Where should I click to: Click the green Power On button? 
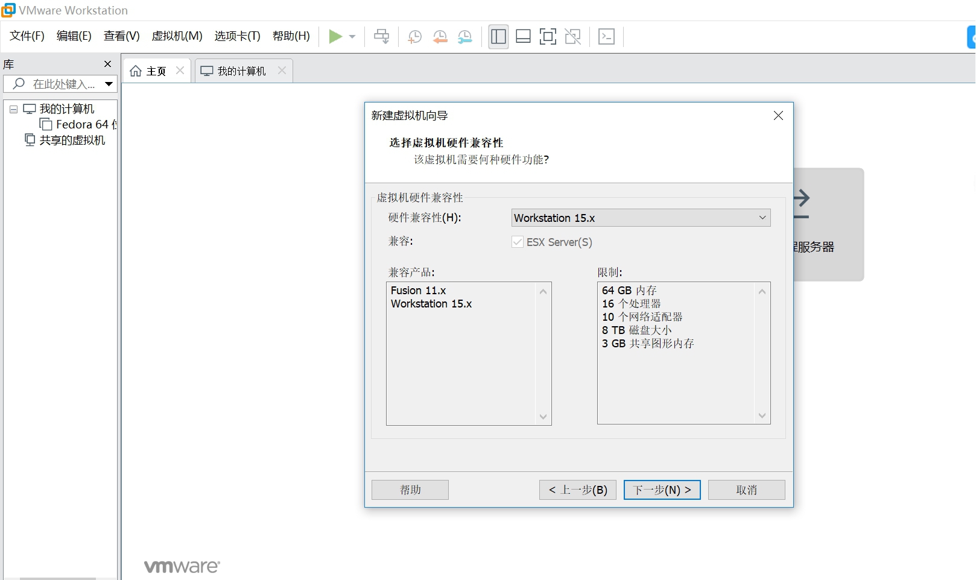(x=335, y=36)
